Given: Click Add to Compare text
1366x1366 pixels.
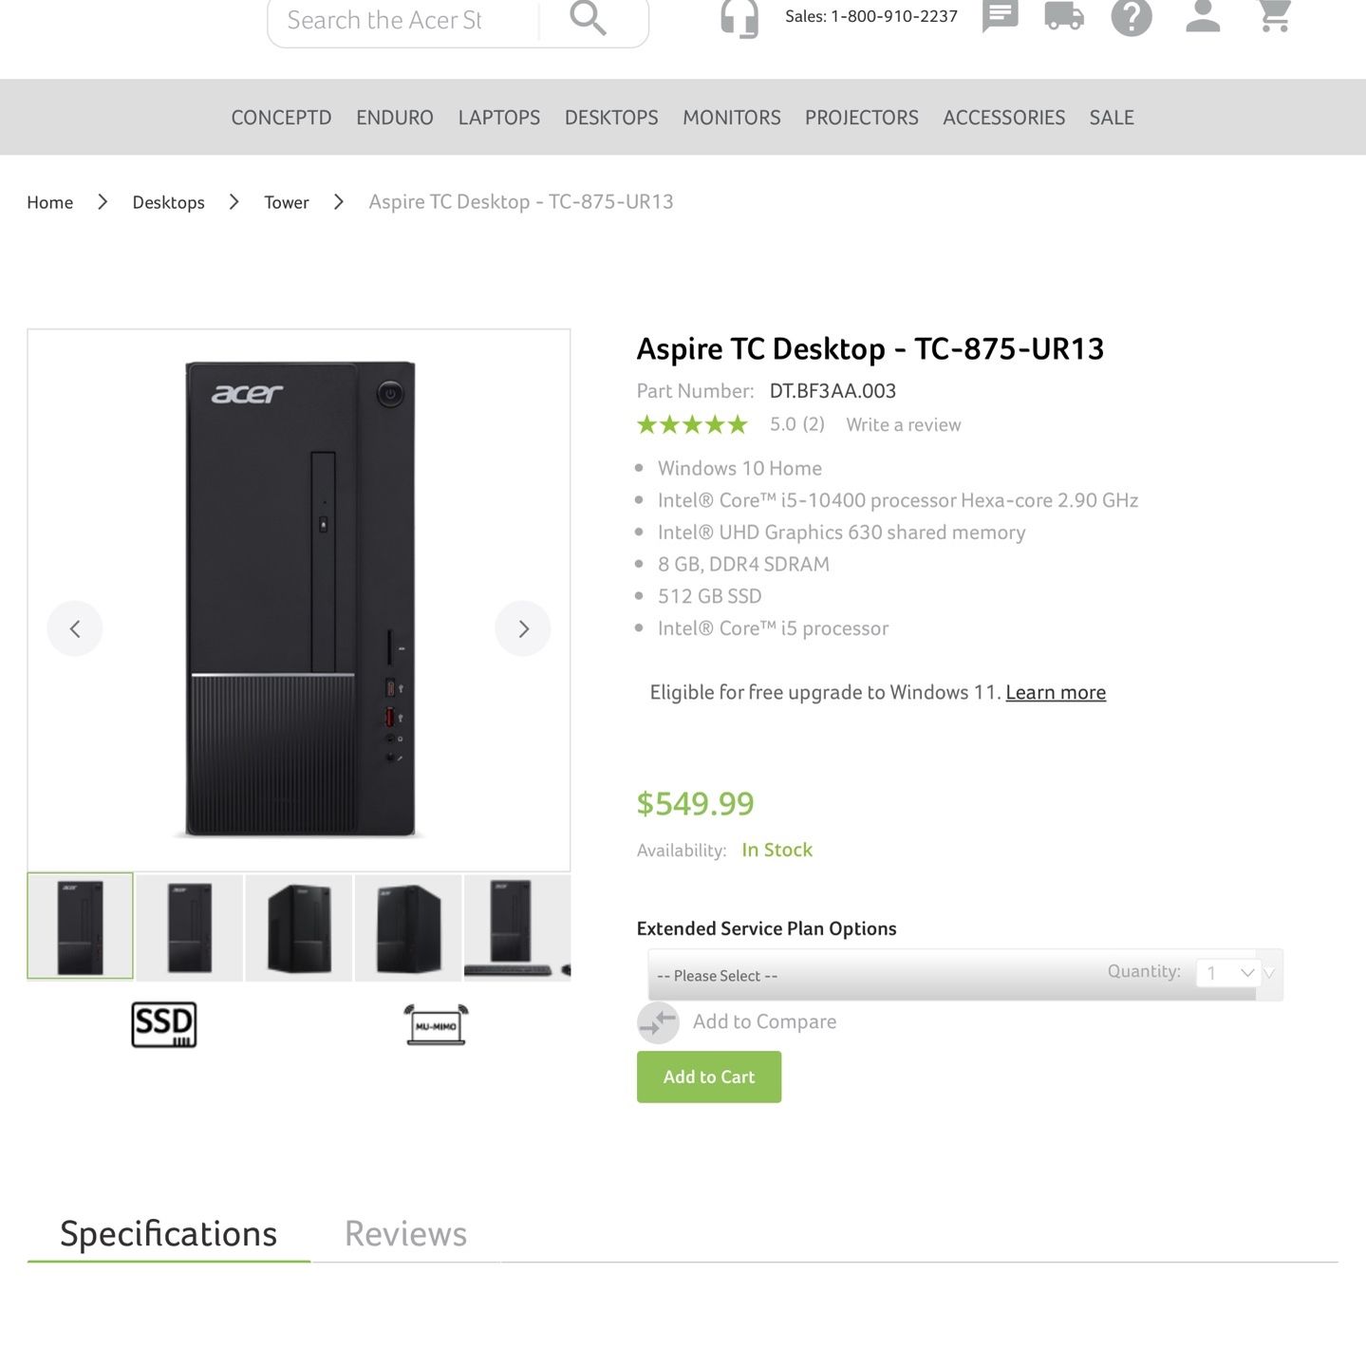Looking at the screenshot, I should [x=765, y=1021].
